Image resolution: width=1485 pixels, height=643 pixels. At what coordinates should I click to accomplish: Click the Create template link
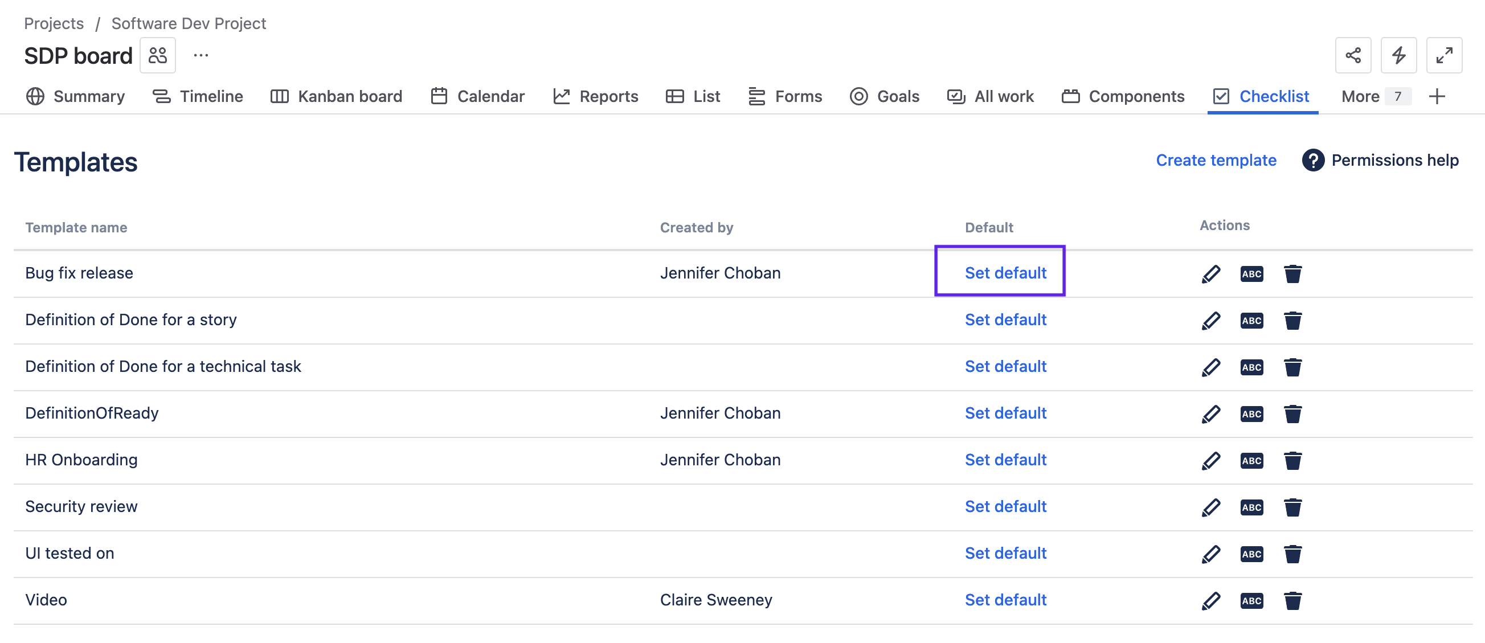(1216, 160)
